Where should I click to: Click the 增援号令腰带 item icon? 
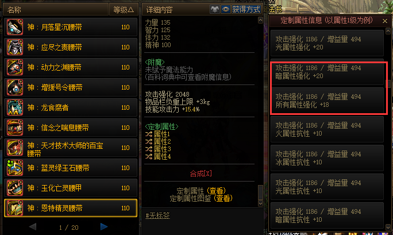15,87
